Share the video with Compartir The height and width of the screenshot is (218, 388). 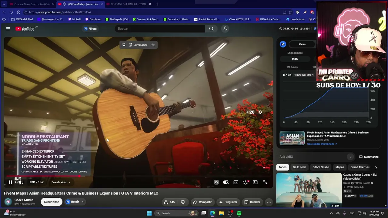(202, 202)
